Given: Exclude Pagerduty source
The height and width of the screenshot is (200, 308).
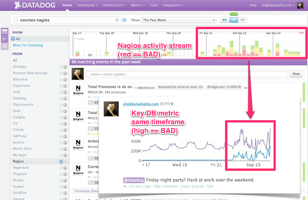Looking at the screenshot, I should tap(65, 168).
